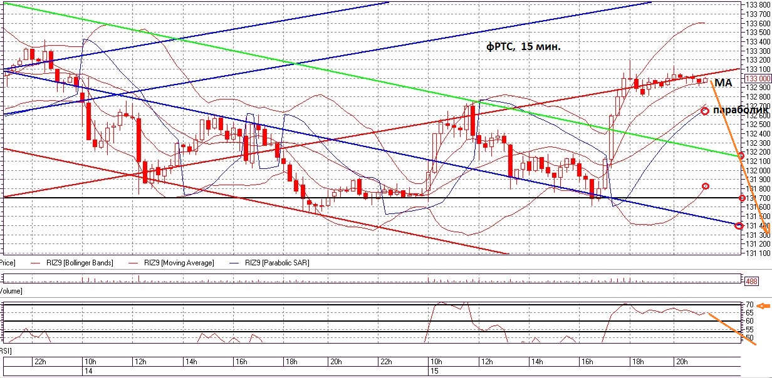Click the 133 700 price axis label
Viewport: 772px width, 378px height.
(757, 14)
